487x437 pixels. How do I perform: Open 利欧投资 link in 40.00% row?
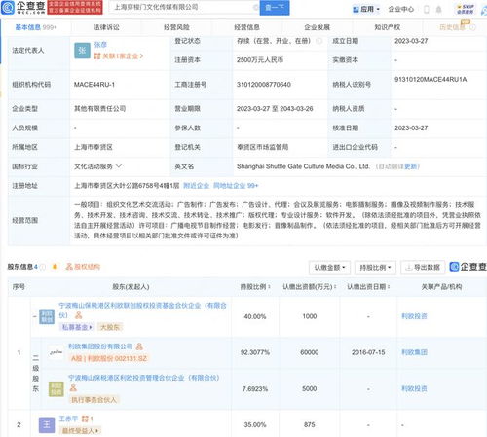(414, 316)
